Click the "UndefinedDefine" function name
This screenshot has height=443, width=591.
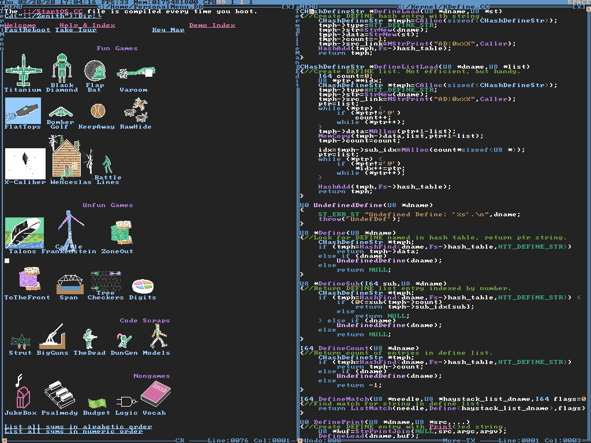coord(348,205)
